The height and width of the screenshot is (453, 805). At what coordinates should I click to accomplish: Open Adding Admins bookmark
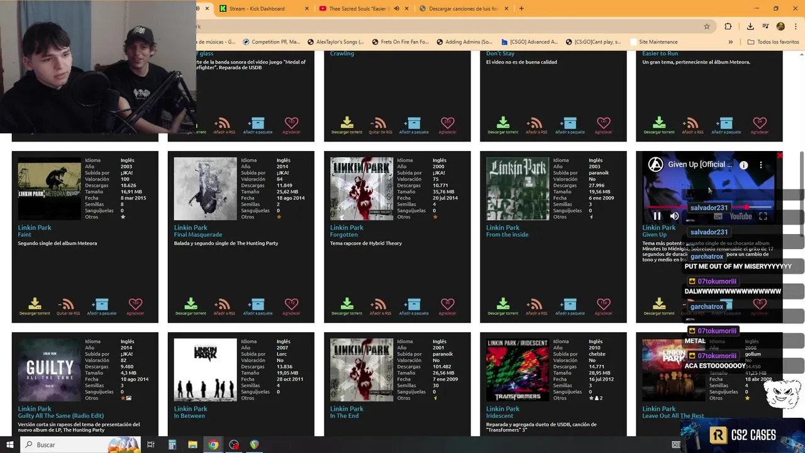coord(464,42)
